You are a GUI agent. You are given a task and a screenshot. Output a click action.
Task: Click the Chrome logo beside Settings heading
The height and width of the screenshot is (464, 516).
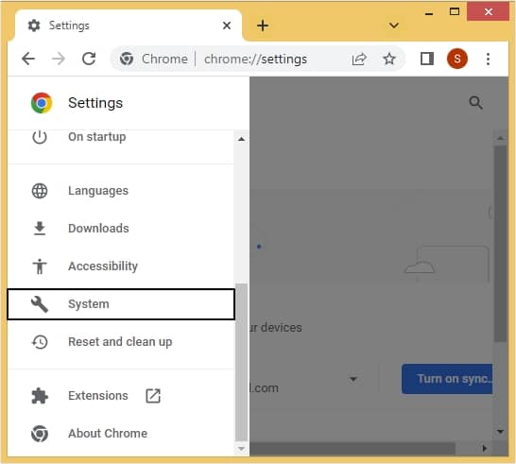(42, 103)
